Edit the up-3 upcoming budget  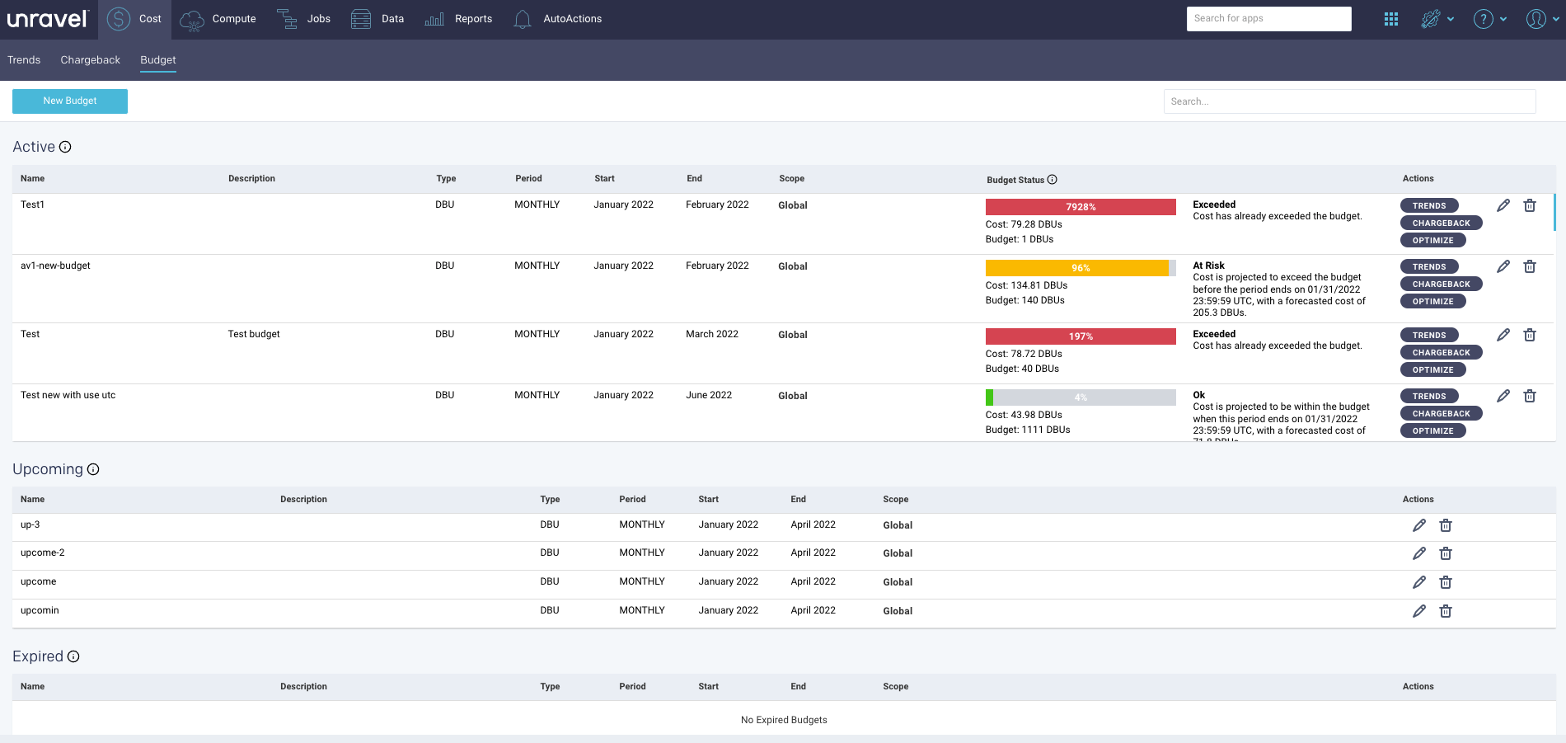pyautogui.click(x=1419, y=525)
